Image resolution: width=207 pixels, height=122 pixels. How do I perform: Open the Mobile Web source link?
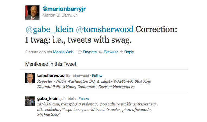(63, 52)
